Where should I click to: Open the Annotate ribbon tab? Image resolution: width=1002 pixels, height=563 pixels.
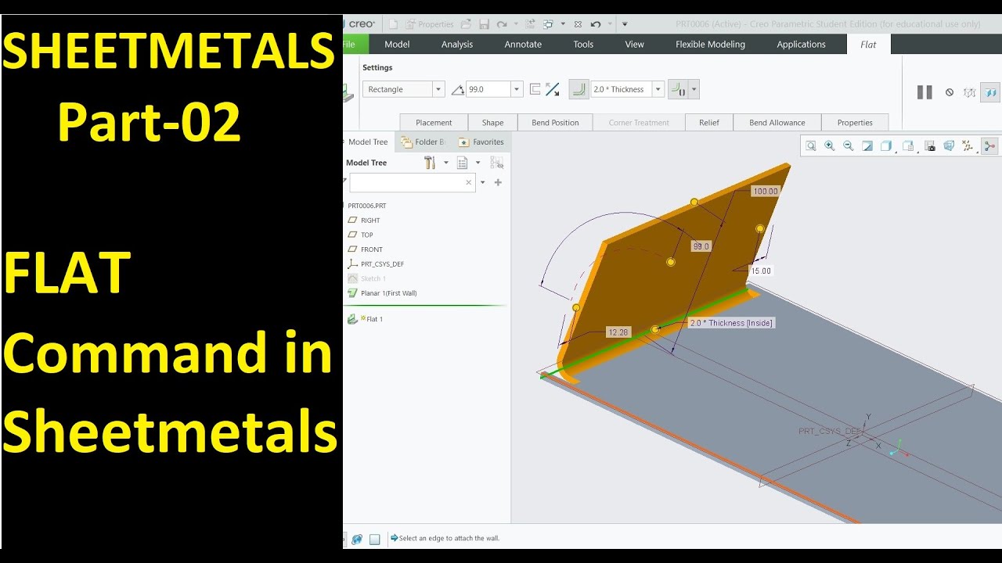tap(523, 45)
